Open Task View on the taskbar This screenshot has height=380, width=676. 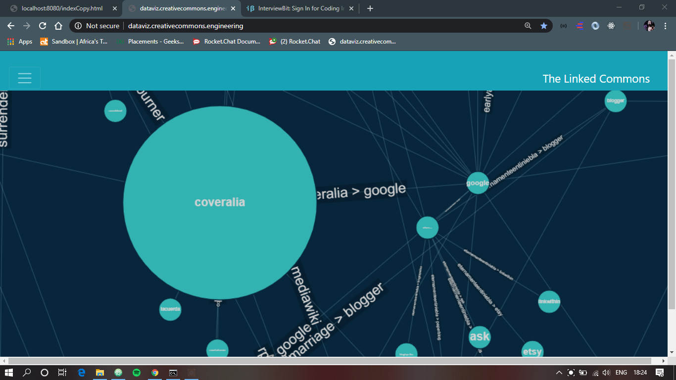[62, 373]
